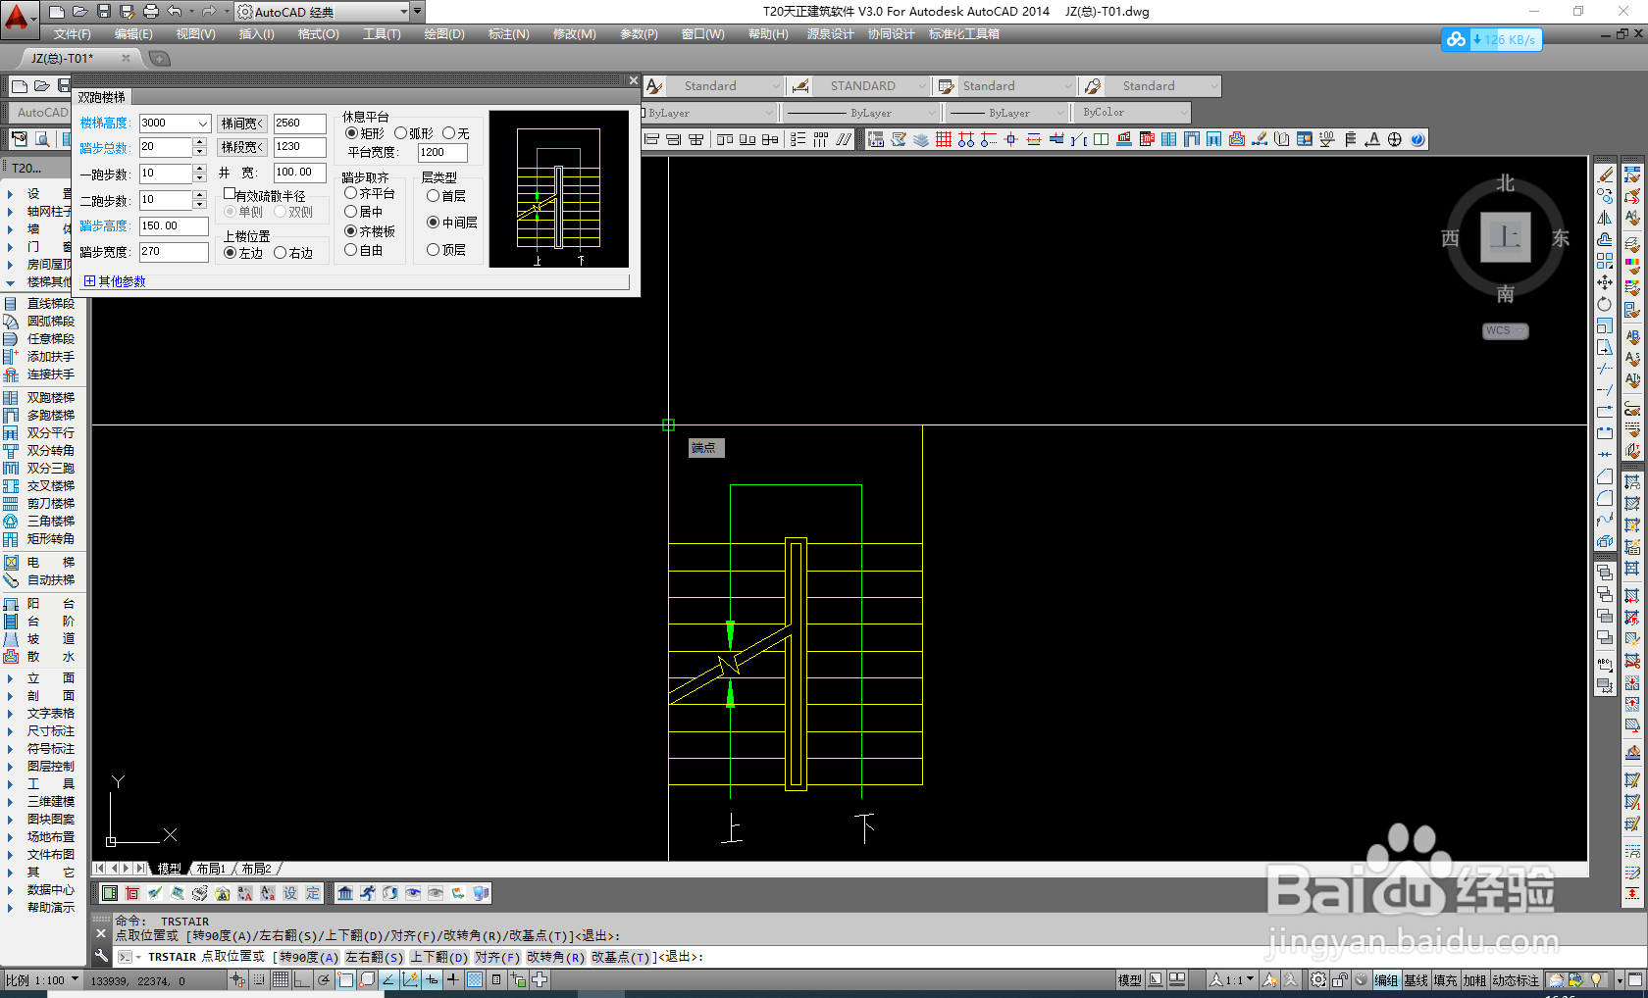Select the 阳台 balcony tool
Viewport: 1648px width, 998px height.
(x=39, y=604)
